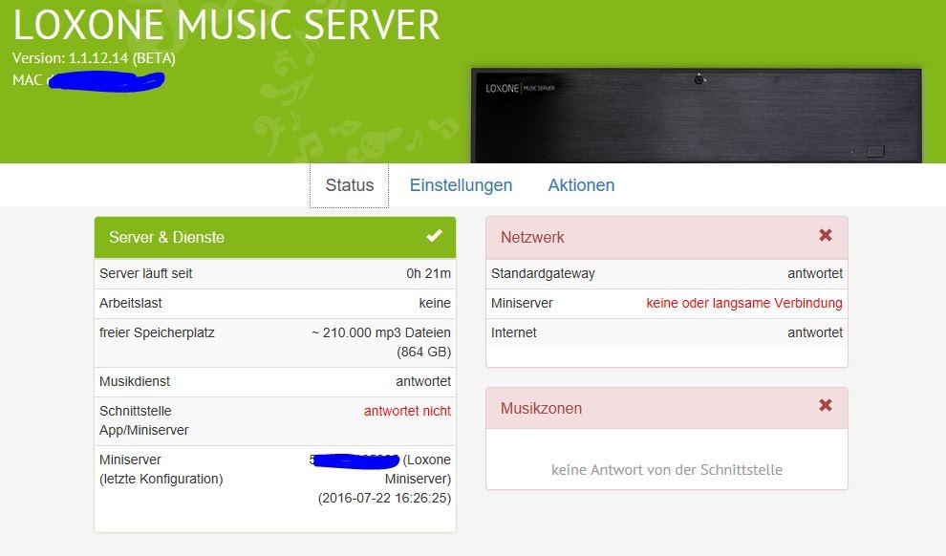Click 'keine Antwort von der Schnittstelle' message
Viewport: 946px width, 556px height.
pyautogui.click(x=667, y=470)
